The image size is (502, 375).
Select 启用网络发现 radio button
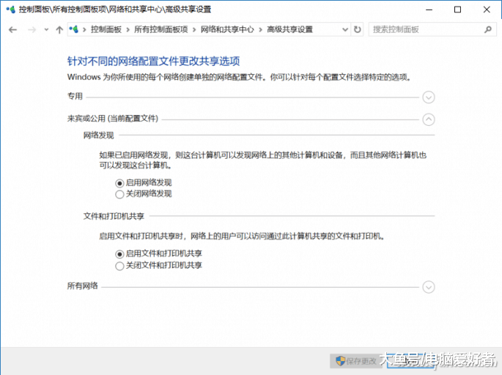[119, 183]
